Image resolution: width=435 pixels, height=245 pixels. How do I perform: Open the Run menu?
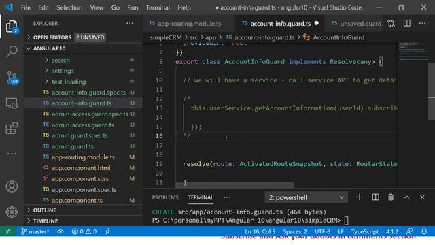[x=133, y=7]
